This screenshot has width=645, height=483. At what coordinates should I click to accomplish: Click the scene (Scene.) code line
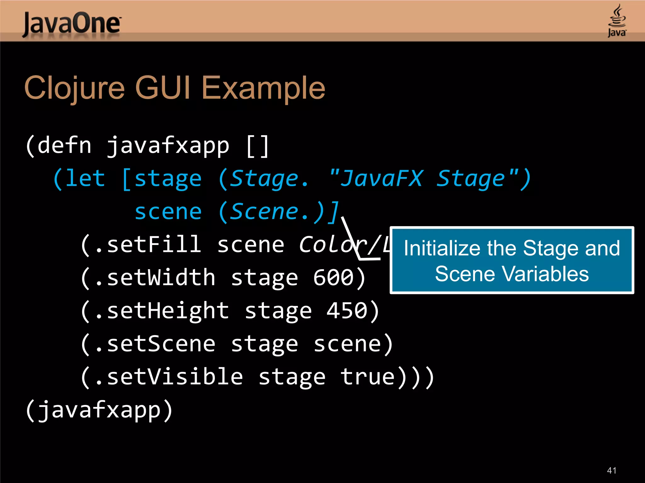click(237, 212)
